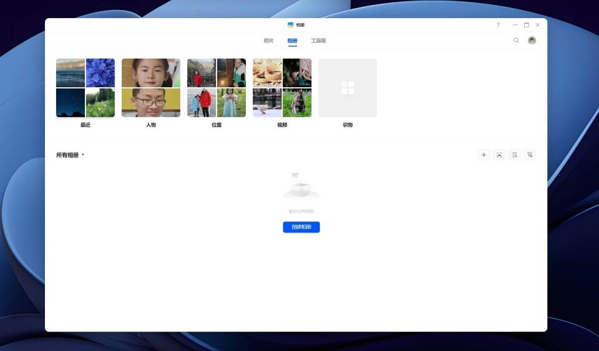Maximize the 相册 window
The width and height of the screenshot is (599, 351).
click(526, 25)
